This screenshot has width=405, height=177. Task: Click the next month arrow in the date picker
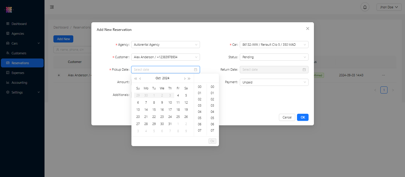[185, 78]
